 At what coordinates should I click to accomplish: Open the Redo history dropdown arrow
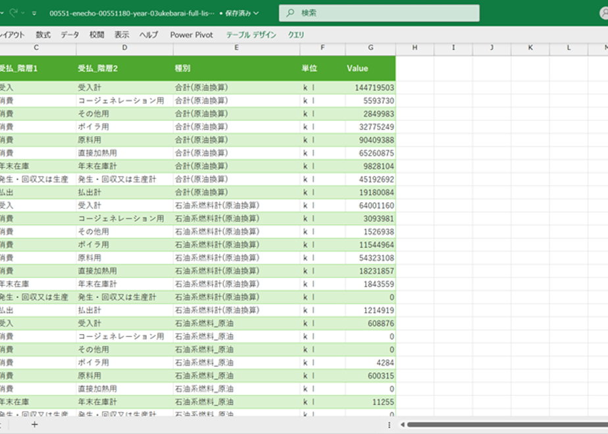[23, 13]
